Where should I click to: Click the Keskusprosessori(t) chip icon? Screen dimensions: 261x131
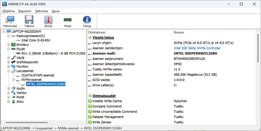(x=13, y=36)
